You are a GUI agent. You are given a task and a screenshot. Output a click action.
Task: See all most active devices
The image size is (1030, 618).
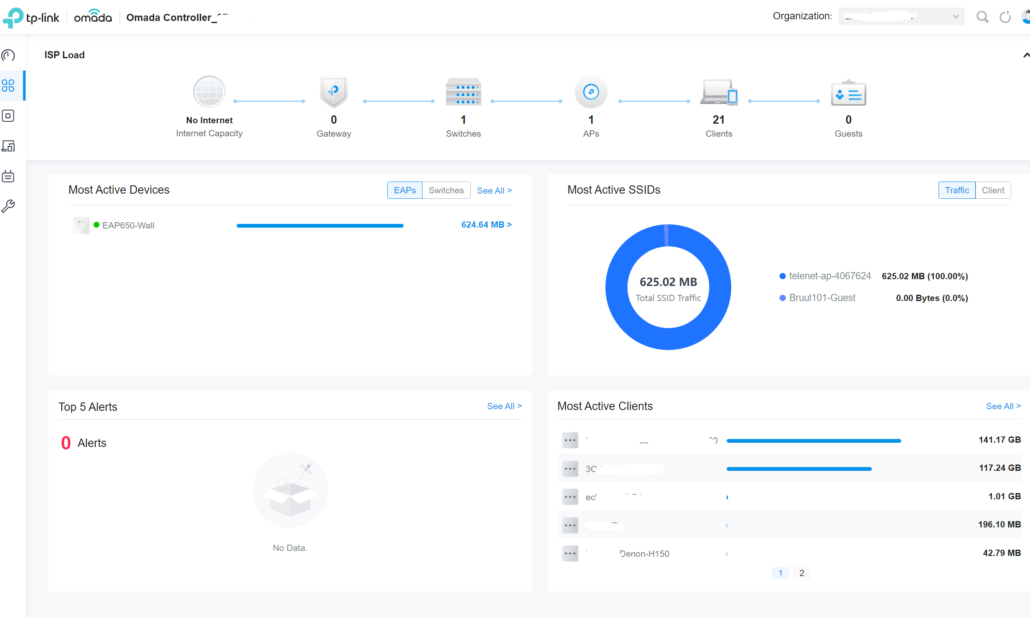click(494, 191)
